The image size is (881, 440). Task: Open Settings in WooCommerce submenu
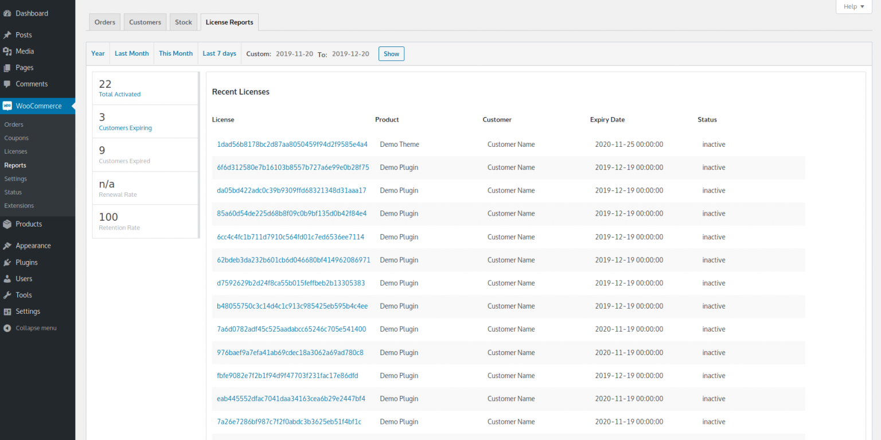tap(15, 179)
